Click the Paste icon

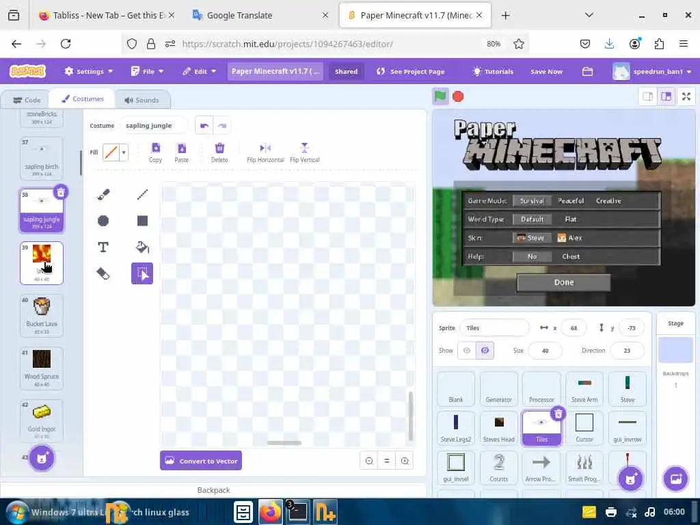point(181,152)
